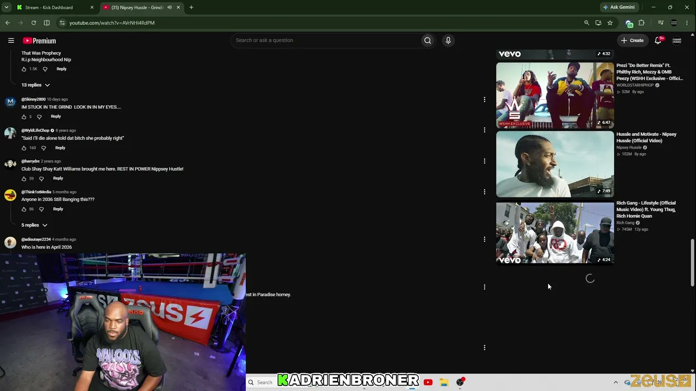The width and height of the screenshot is (696, 391).
Task: Open Hussle and Motivate video thumbnail
Action: click(x=555, y=165)
